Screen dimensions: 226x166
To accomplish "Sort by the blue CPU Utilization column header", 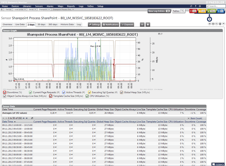I will [x=176, y=122].
